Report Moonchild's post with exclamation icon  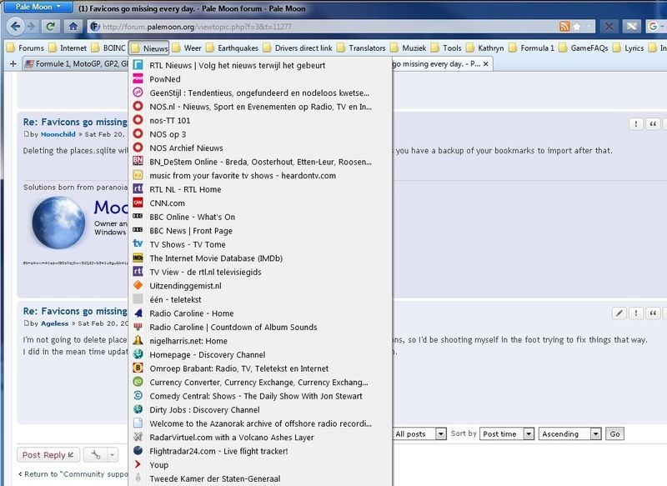tap(636, 123)
